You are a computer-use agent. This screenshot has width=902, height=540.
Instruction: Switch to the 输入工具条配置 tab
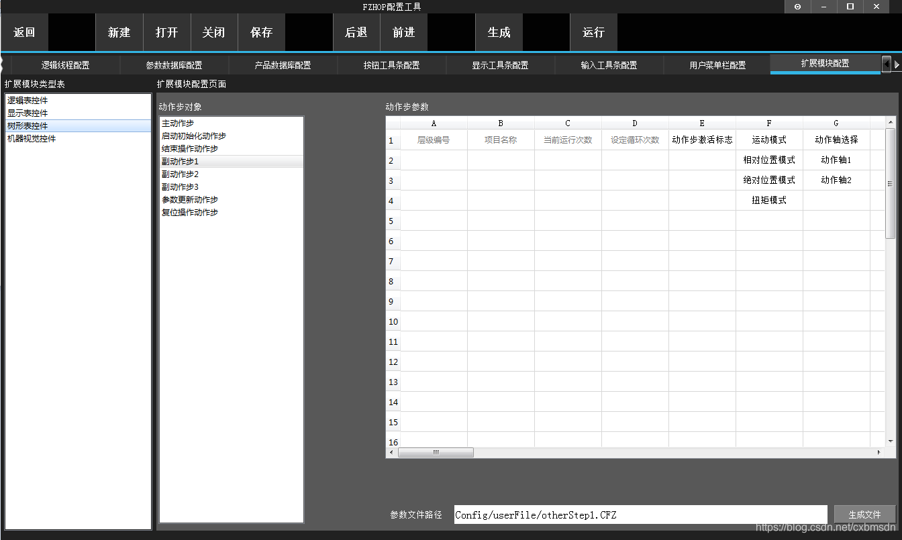[x=609, y=65]
